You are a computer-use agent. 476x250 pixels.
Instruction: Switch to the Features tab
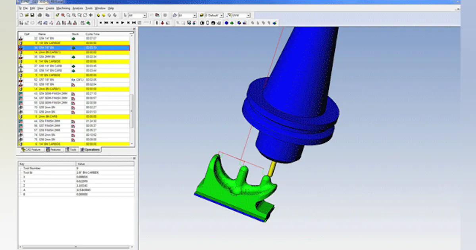54,150
